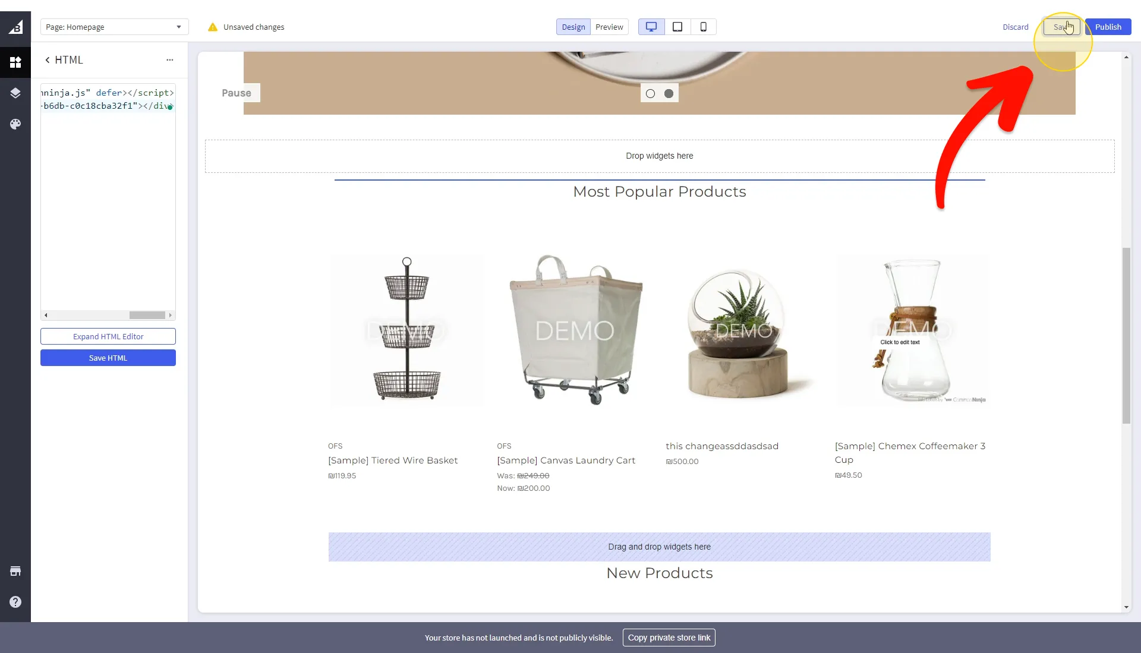
Task: Click the ₪119.95 price text
Action: pos(342,476)
